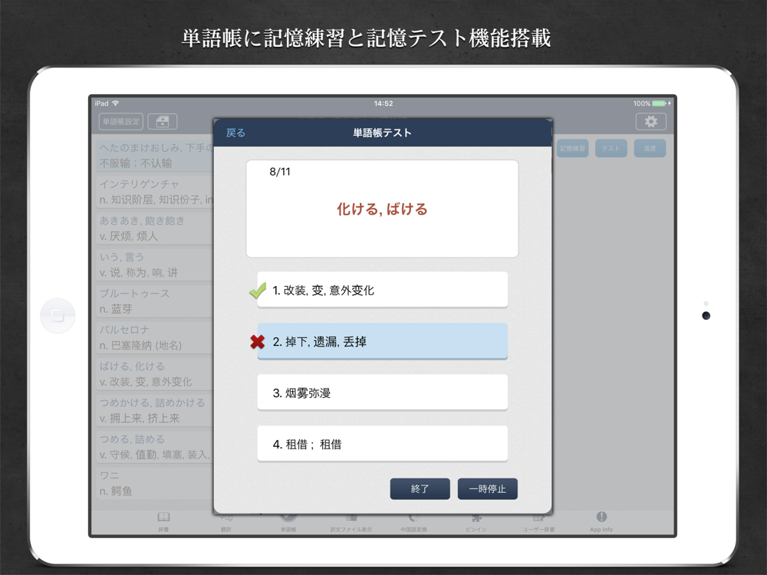Viewport: 767px width, 575px height.
Task: Click the Wi-Fi status icon
Action: pos(116,103)
